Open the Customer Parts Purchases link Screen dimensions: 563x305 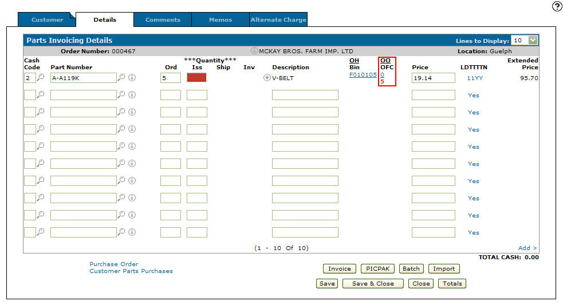tap(131, 271)
